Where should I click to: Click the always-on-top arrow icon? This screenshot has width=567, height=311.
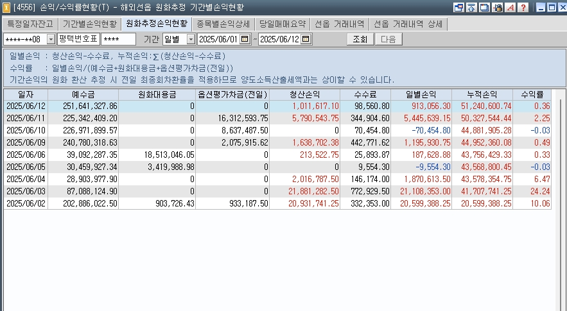point(471,7)
